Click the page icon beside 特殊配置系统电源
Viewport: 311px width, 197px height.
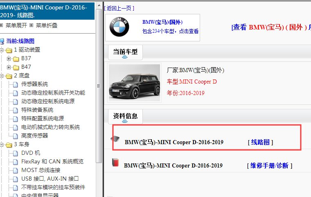click(16, 119)
